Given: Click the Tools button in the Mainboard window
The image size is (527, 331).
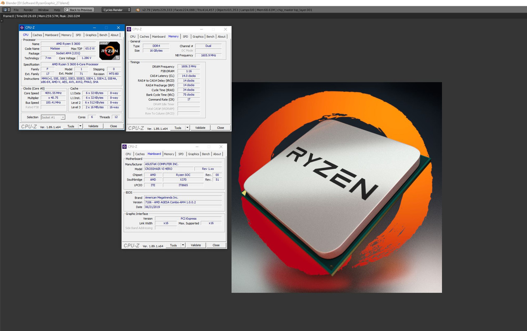Looking at the screenshot, I should [173, 245].
